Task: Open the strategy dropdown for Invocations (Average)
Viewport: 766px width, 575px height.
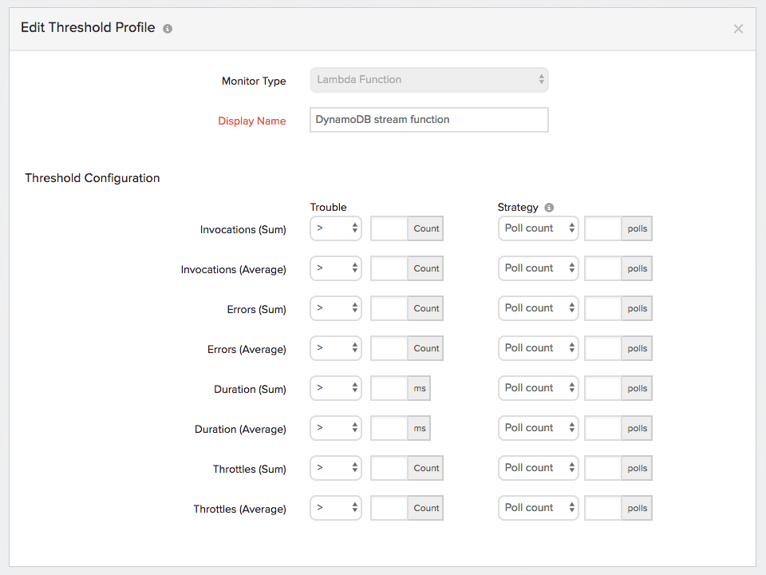Action: [x=538, y=268]
